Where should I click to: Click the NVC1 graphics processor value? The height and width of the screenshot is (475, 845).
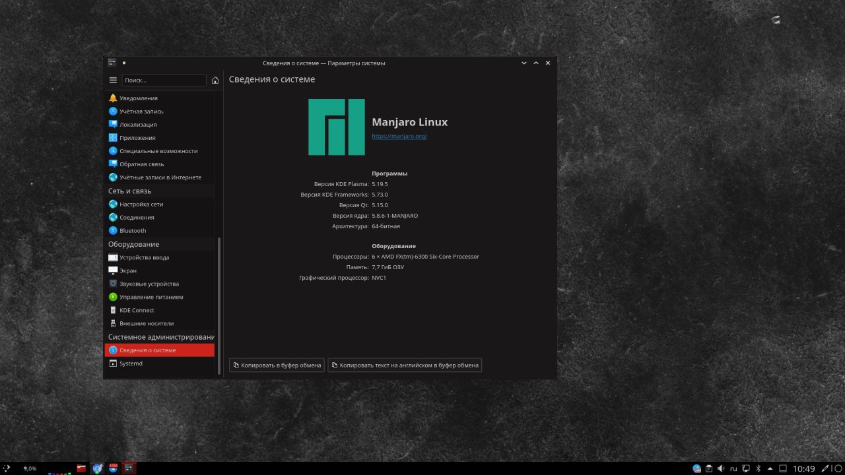click(x=379, y=278)
